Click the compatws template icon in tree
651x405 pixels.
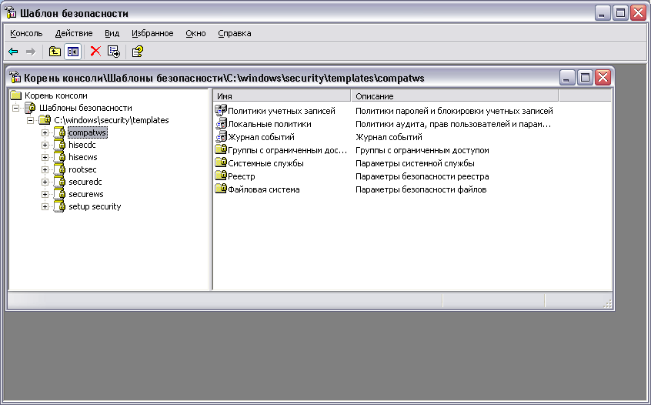pos(60,132)
